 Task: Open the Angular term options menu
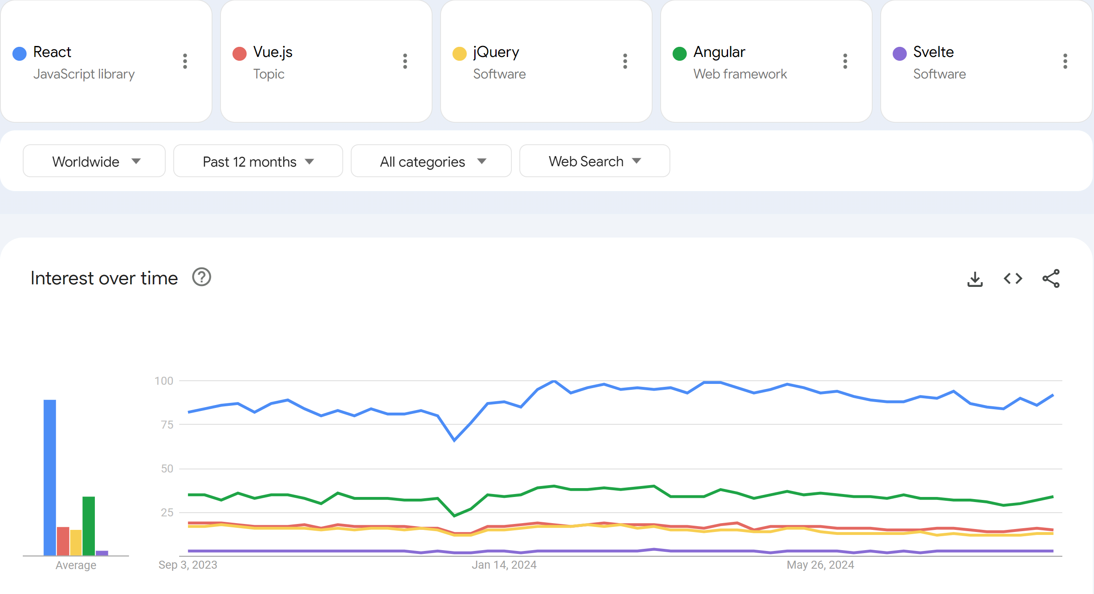pyautogui.click(x=845, y=61)
